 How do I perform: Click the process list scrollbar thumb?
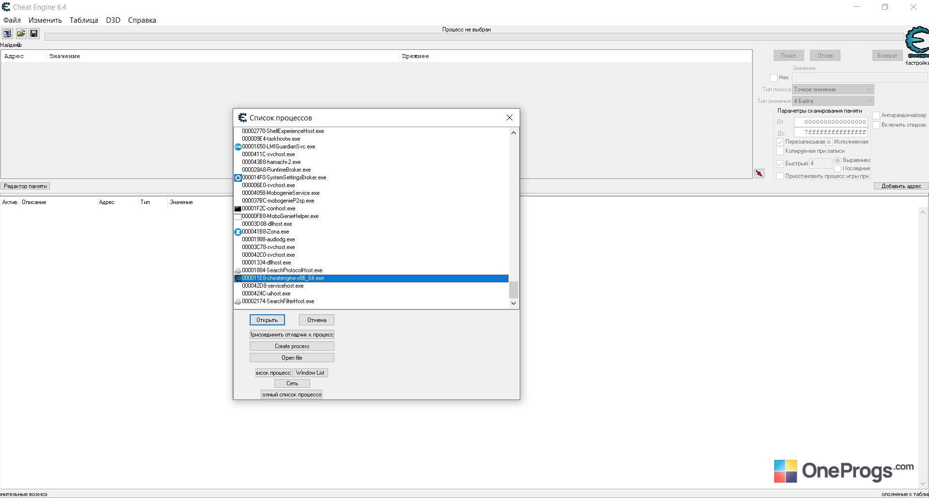tap(513, 290)
